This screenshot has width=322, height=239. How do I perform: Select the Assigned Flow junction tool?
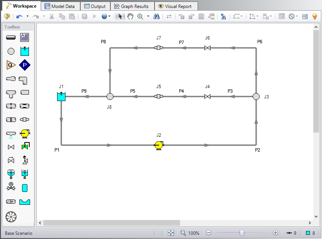pyautogui.click(x=11, y=65)
